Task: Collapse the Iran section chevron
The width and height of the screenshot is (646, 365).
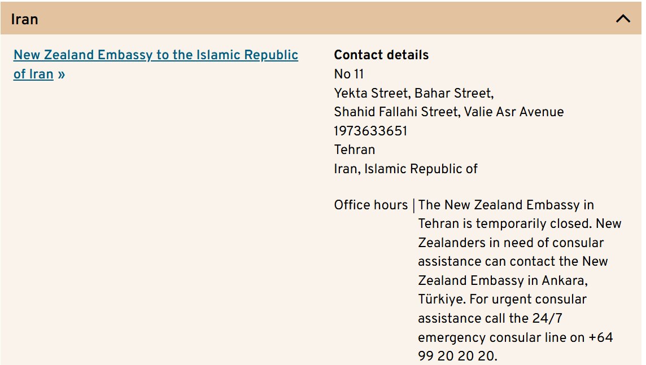Action: coord(623,19)
